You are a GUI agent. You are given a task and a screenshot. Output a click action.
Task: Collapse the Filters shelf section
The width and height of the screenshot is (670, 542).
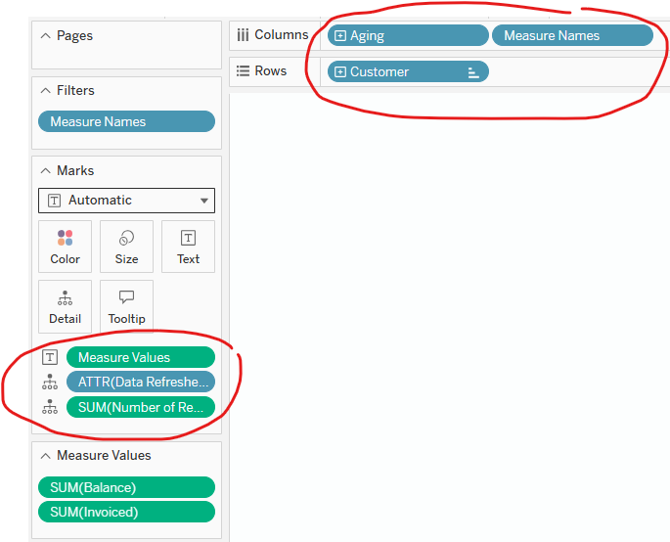coord(45,90)
